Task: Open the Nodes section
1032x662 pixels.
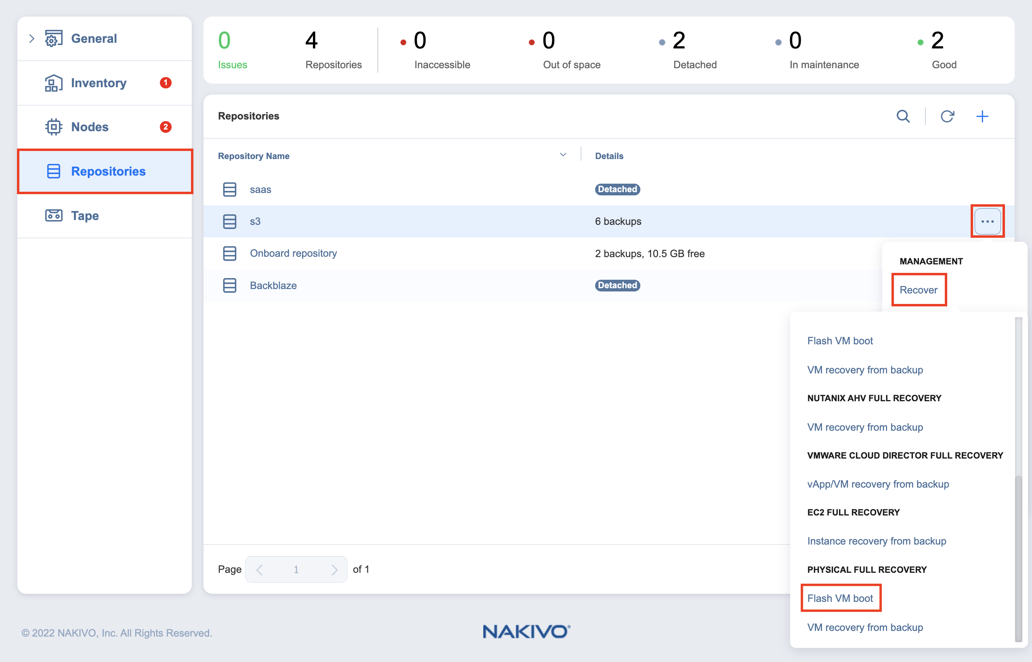Action: point(90,127)
